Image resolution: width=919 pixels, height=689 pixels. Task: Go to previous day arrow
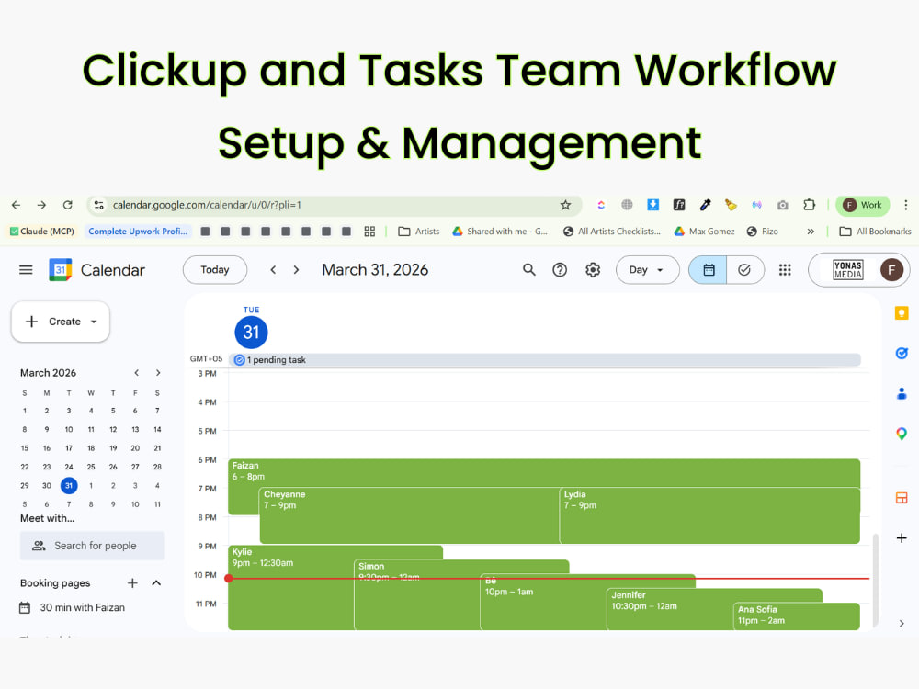tap(273, 269)
